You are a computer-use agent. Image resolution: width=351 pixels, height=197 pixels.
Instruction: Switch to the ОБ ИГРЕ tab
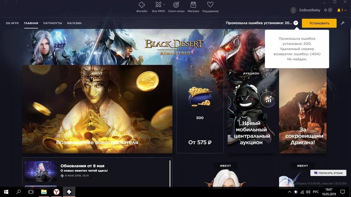coord(12,23)
